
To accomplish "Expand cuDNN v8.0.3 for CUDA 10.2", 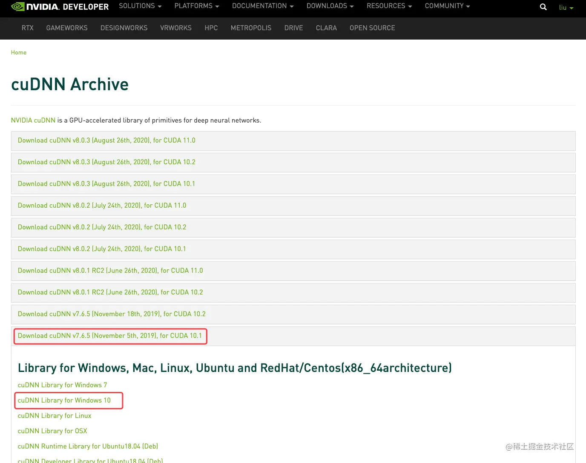I will (293, 163).
